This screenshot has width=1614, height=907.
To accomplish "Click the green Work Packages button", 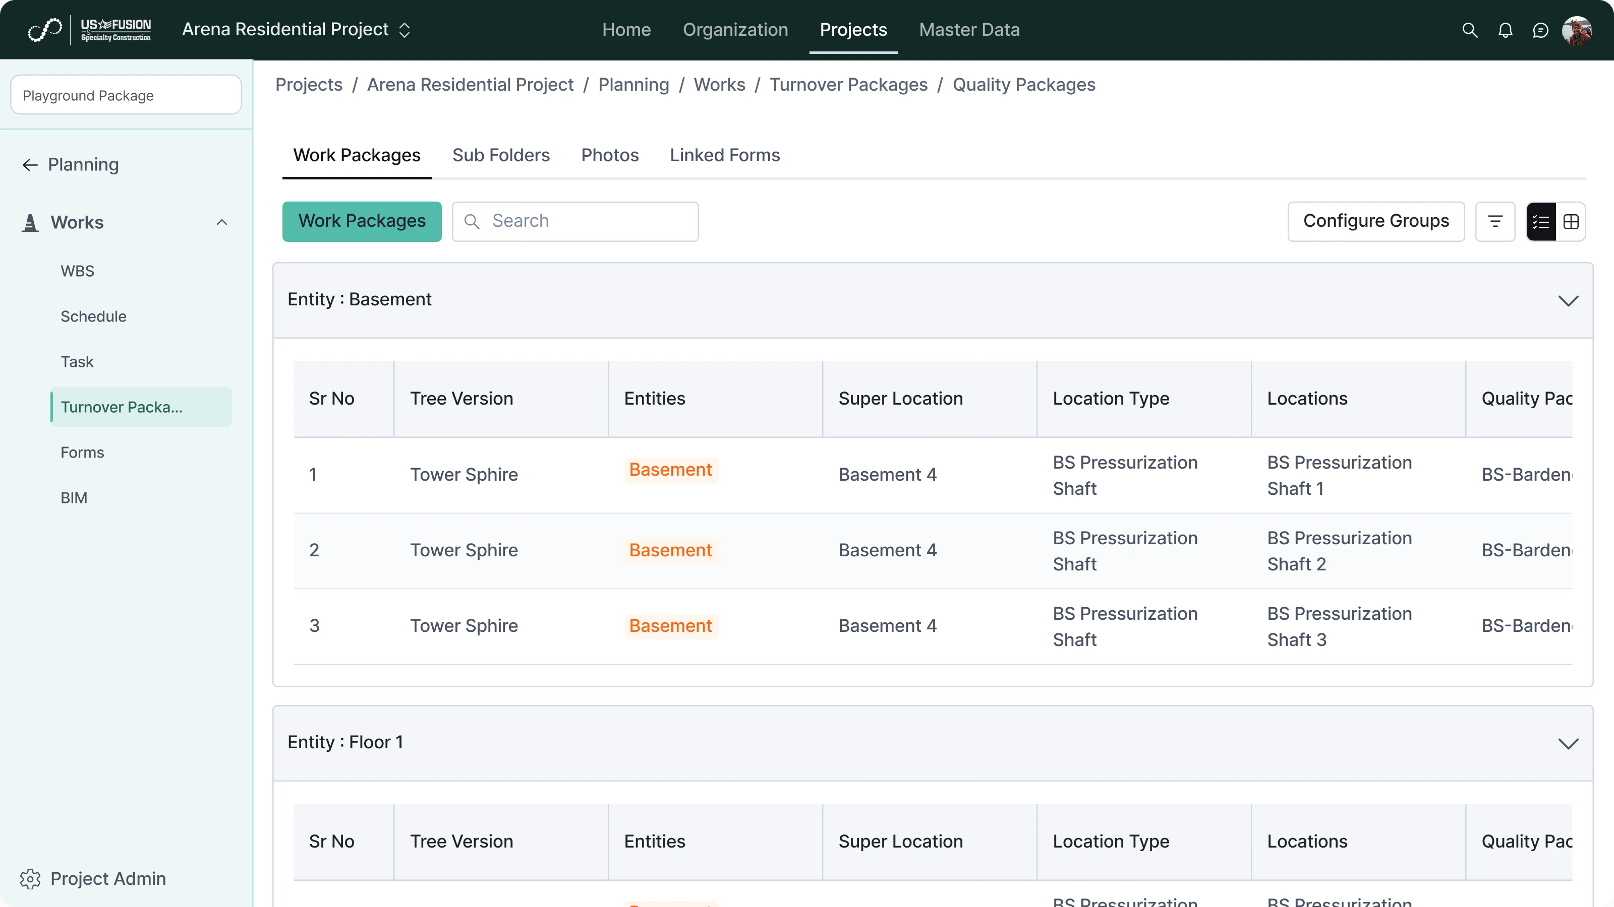I will pos(362,221).
